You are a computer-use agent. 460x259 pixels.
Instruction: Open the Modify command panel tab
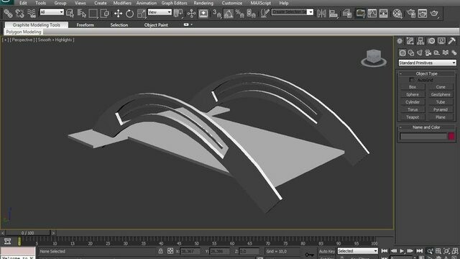coord(410,41)
